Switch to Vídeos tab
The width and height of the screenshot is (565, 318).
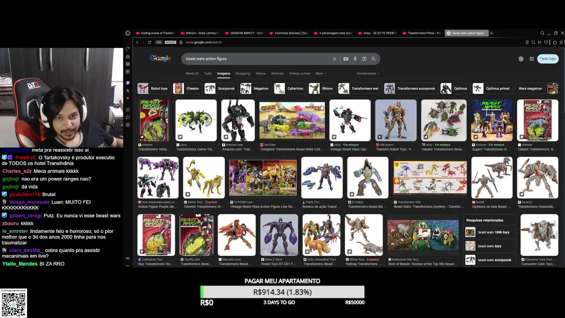(260, 73)
